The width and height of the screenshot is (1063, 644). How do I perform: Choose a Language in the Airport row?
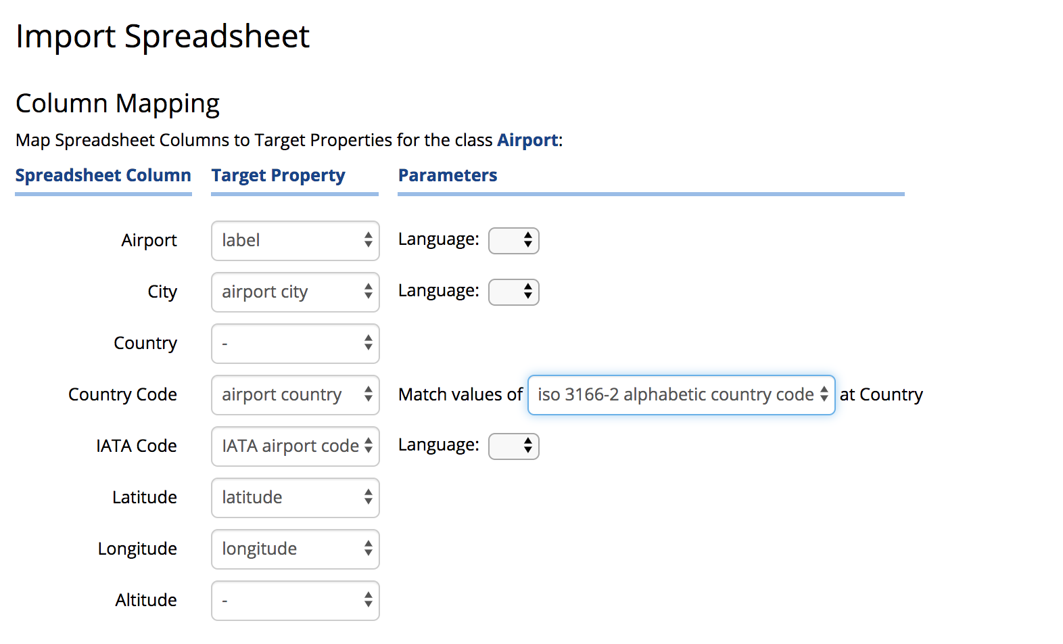click(x=513, y=241)
